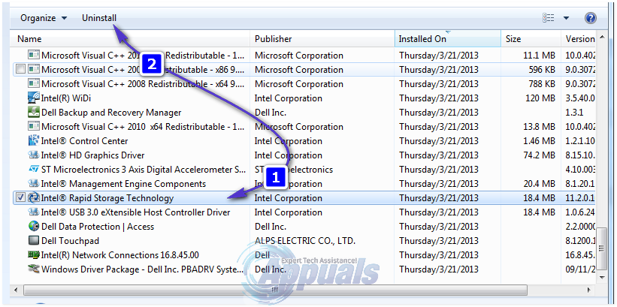Click the 1.46 MB size cell
Viewport: 617px width, 307px height.
coord(540,140)
